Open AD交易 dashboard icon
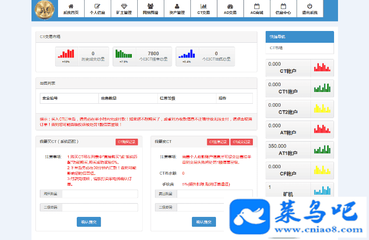The image size is (369, 240). 230,6
